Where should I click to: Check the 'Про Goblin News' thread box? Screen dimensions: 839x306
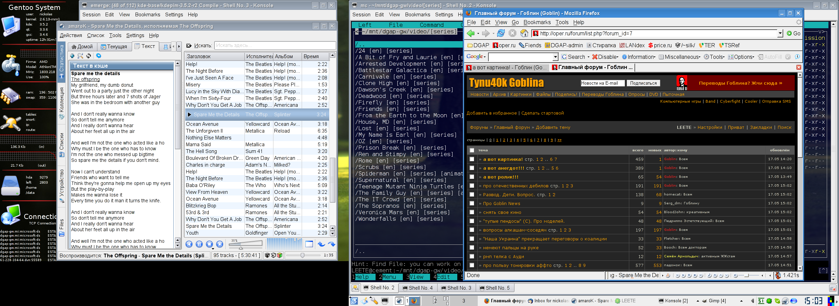472,203
